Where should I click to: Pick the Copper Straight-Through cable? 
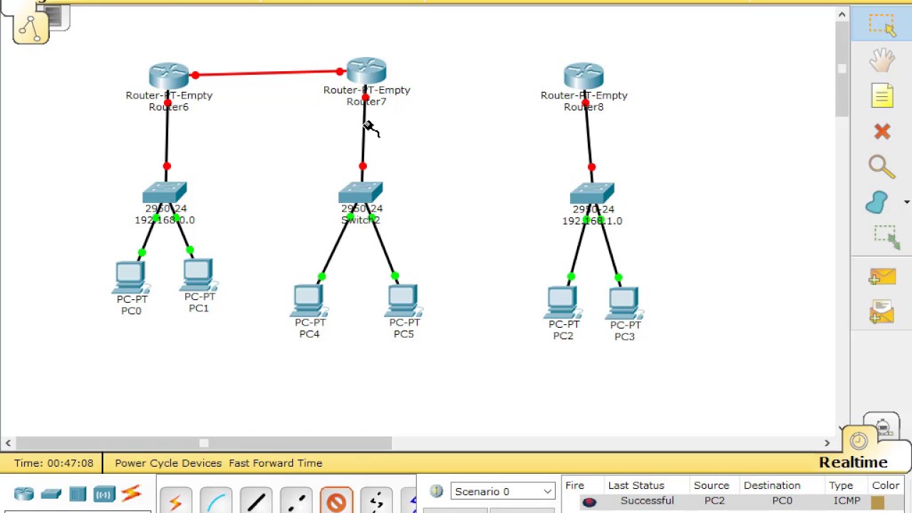coord(256,501)
